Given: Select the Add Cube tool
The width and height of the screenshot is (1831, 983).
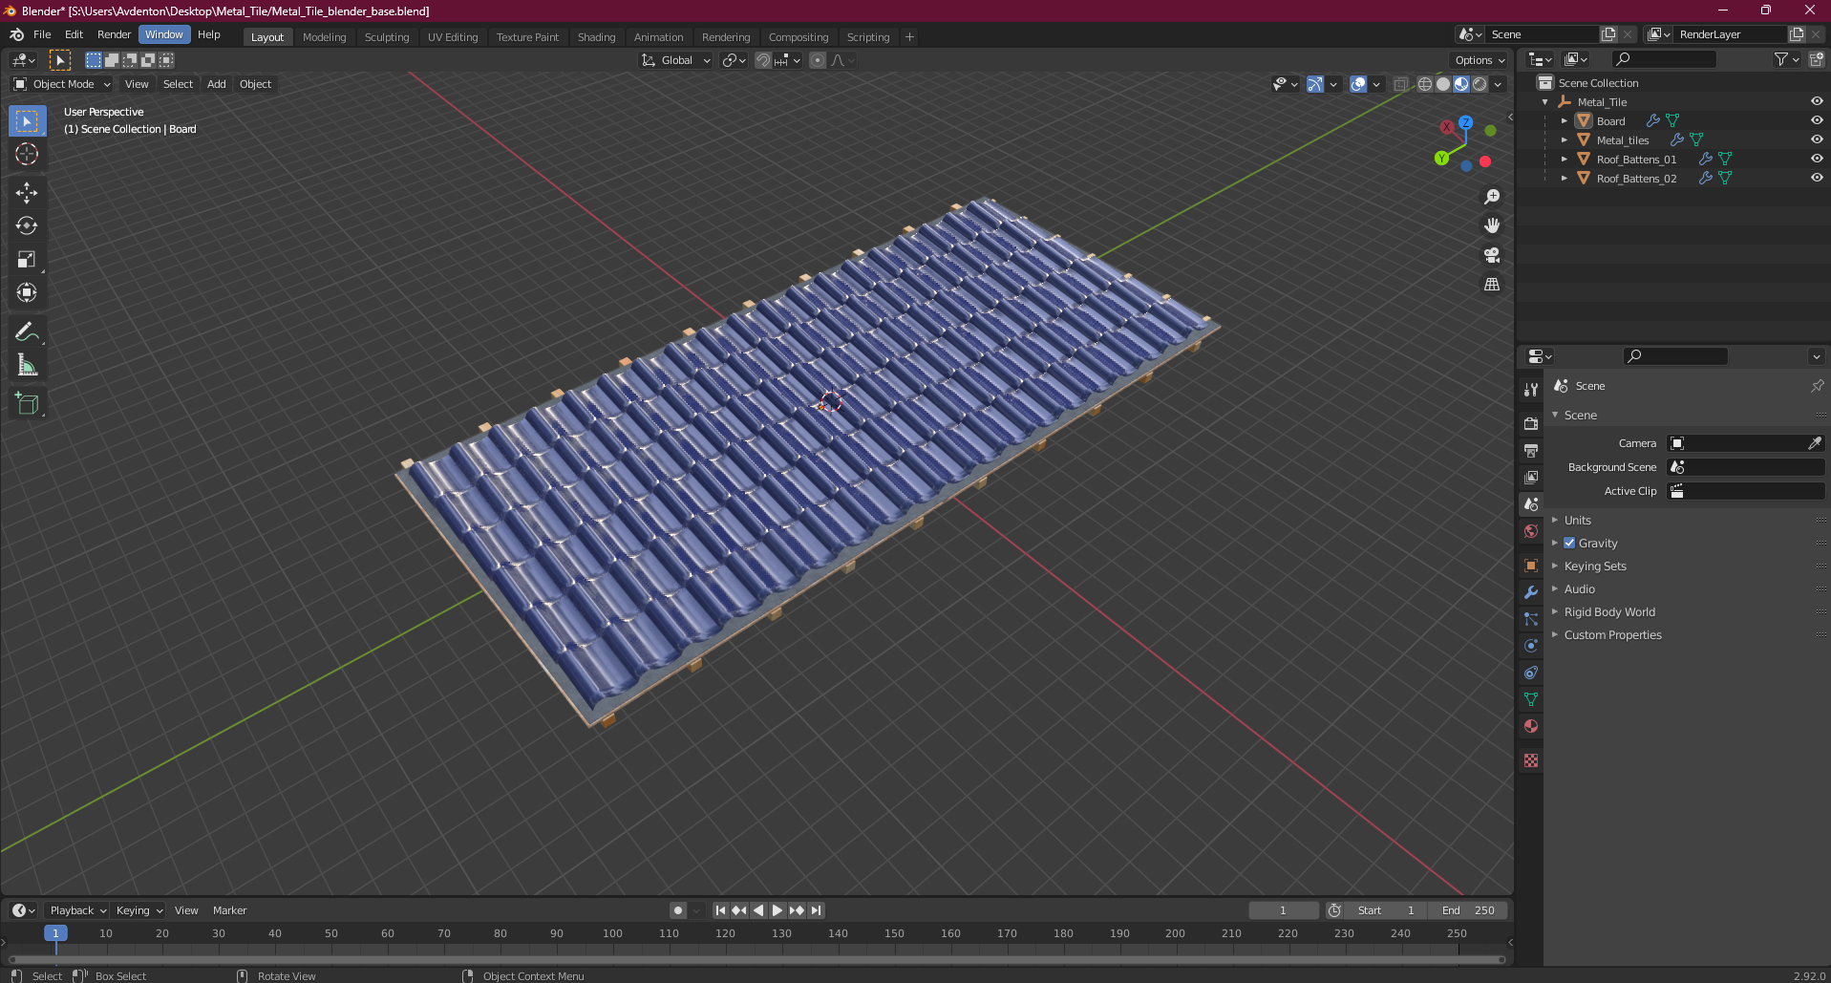Looking at the screenshot, I should 27,403.
